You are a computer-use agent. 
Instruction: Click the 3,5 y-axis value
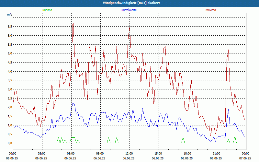pyautogui.click(x=10, y=80)
